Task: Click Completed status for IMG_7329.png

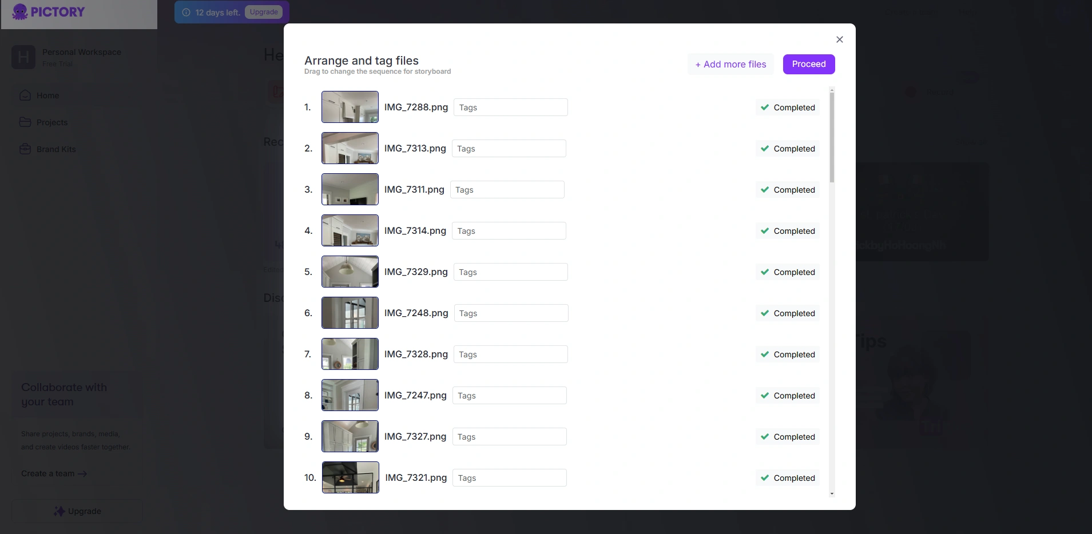Action: [788, 272]
